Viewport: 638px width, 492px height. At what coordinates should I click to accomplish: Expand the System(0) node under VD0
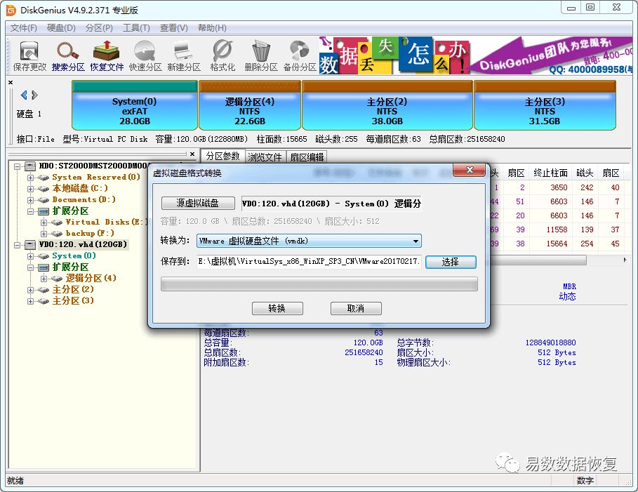click(x=30, y=256)
